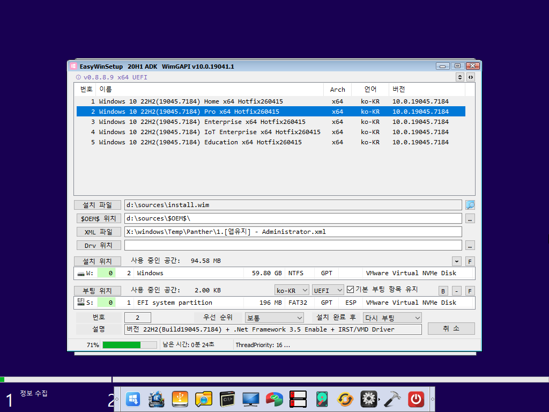This screenshot has width=549, height=412.
Task: Click the horizontal expand arrows button
Action: [471, 77]
